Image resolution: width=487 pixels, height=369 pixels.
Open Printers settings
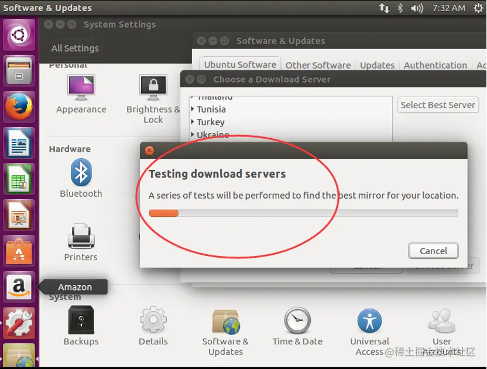(81, 242)
